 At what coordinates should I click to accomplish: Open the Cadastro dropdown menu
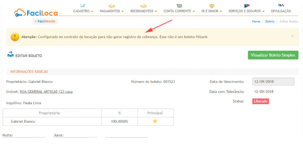pyautogui.click(x=83, y=11)
